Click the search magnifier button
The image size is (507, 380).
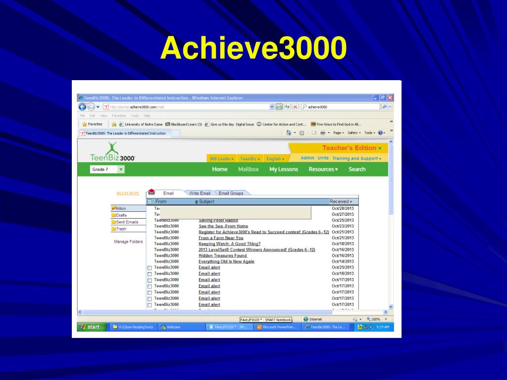click(384, 107)
